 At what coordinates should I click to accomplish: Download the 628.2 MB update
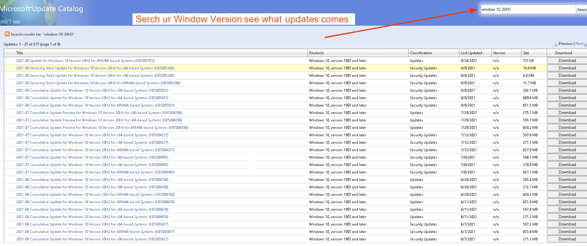coord(567,195)
